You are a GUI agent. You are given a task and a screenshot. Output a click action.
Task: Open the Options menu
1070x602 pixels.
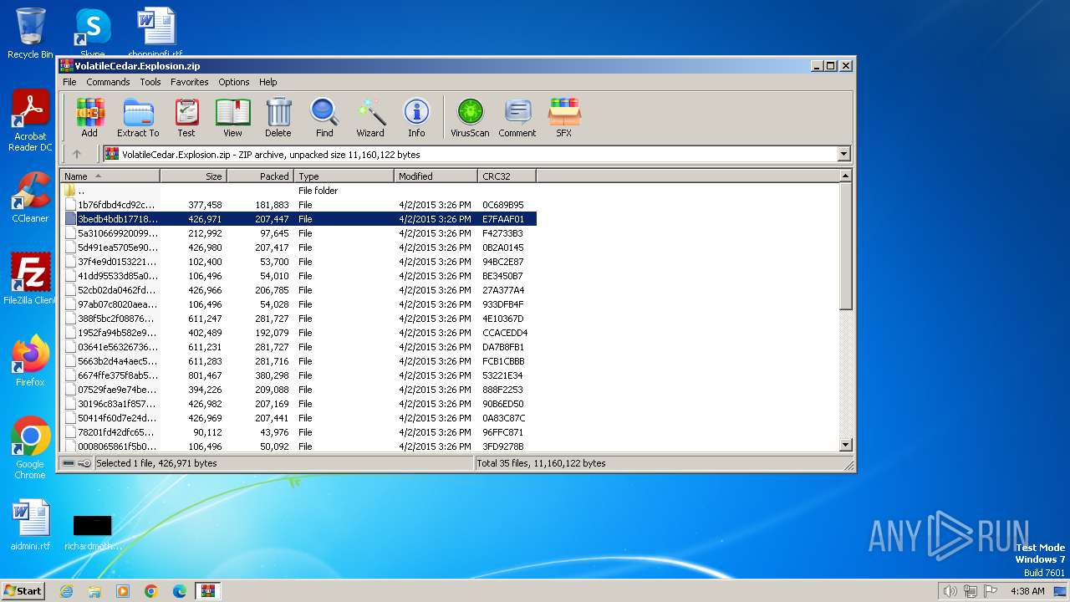pyautogui.click(x=234, y=82)
